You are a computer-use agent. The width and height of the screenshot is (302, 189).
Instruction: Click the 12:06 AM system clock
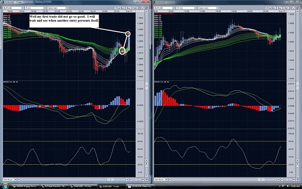(295, 186)
